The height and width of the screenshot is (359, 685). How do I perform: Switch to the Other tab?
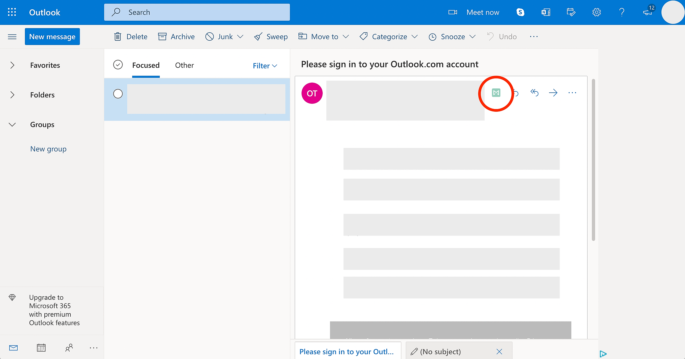[184, 65]
